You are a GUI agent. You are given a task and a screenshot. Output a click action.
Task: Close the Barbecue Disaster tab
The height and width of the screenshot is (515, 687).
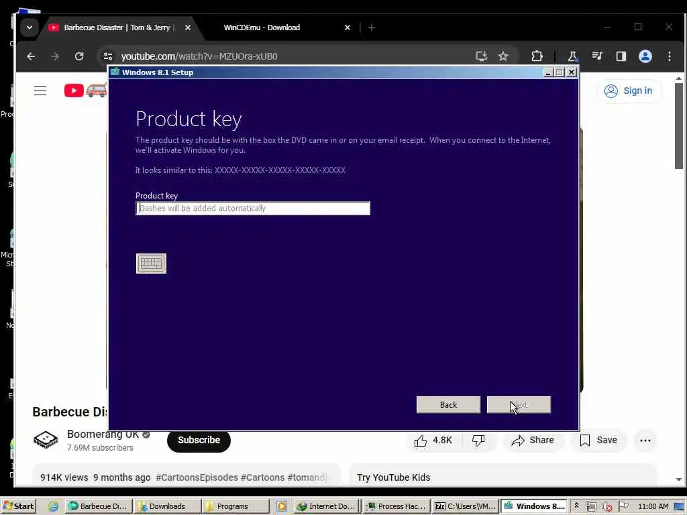tap(188, 27)
